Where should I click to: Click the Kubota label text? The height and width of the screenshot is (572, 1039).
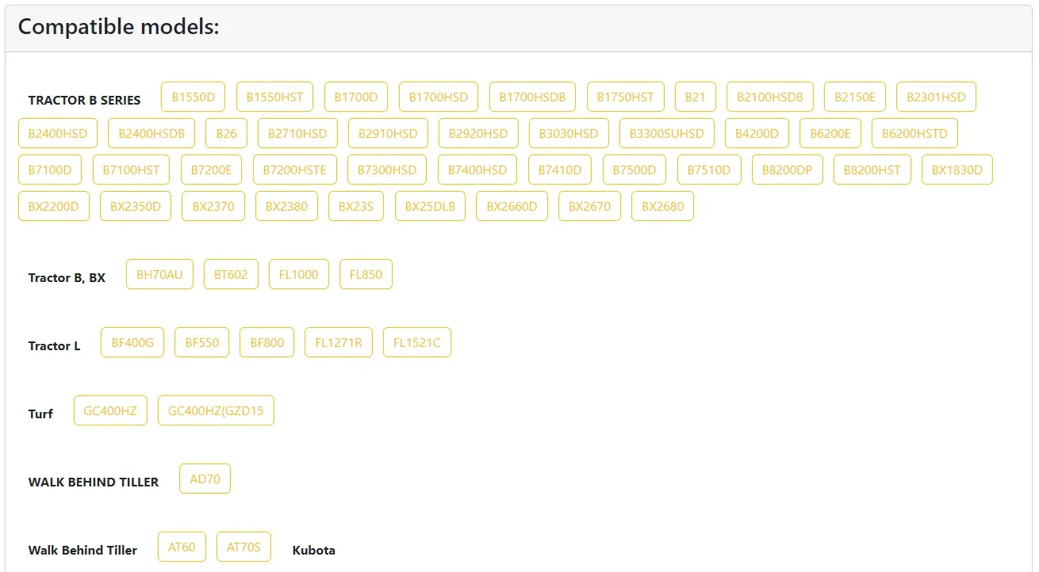[314, 551]
